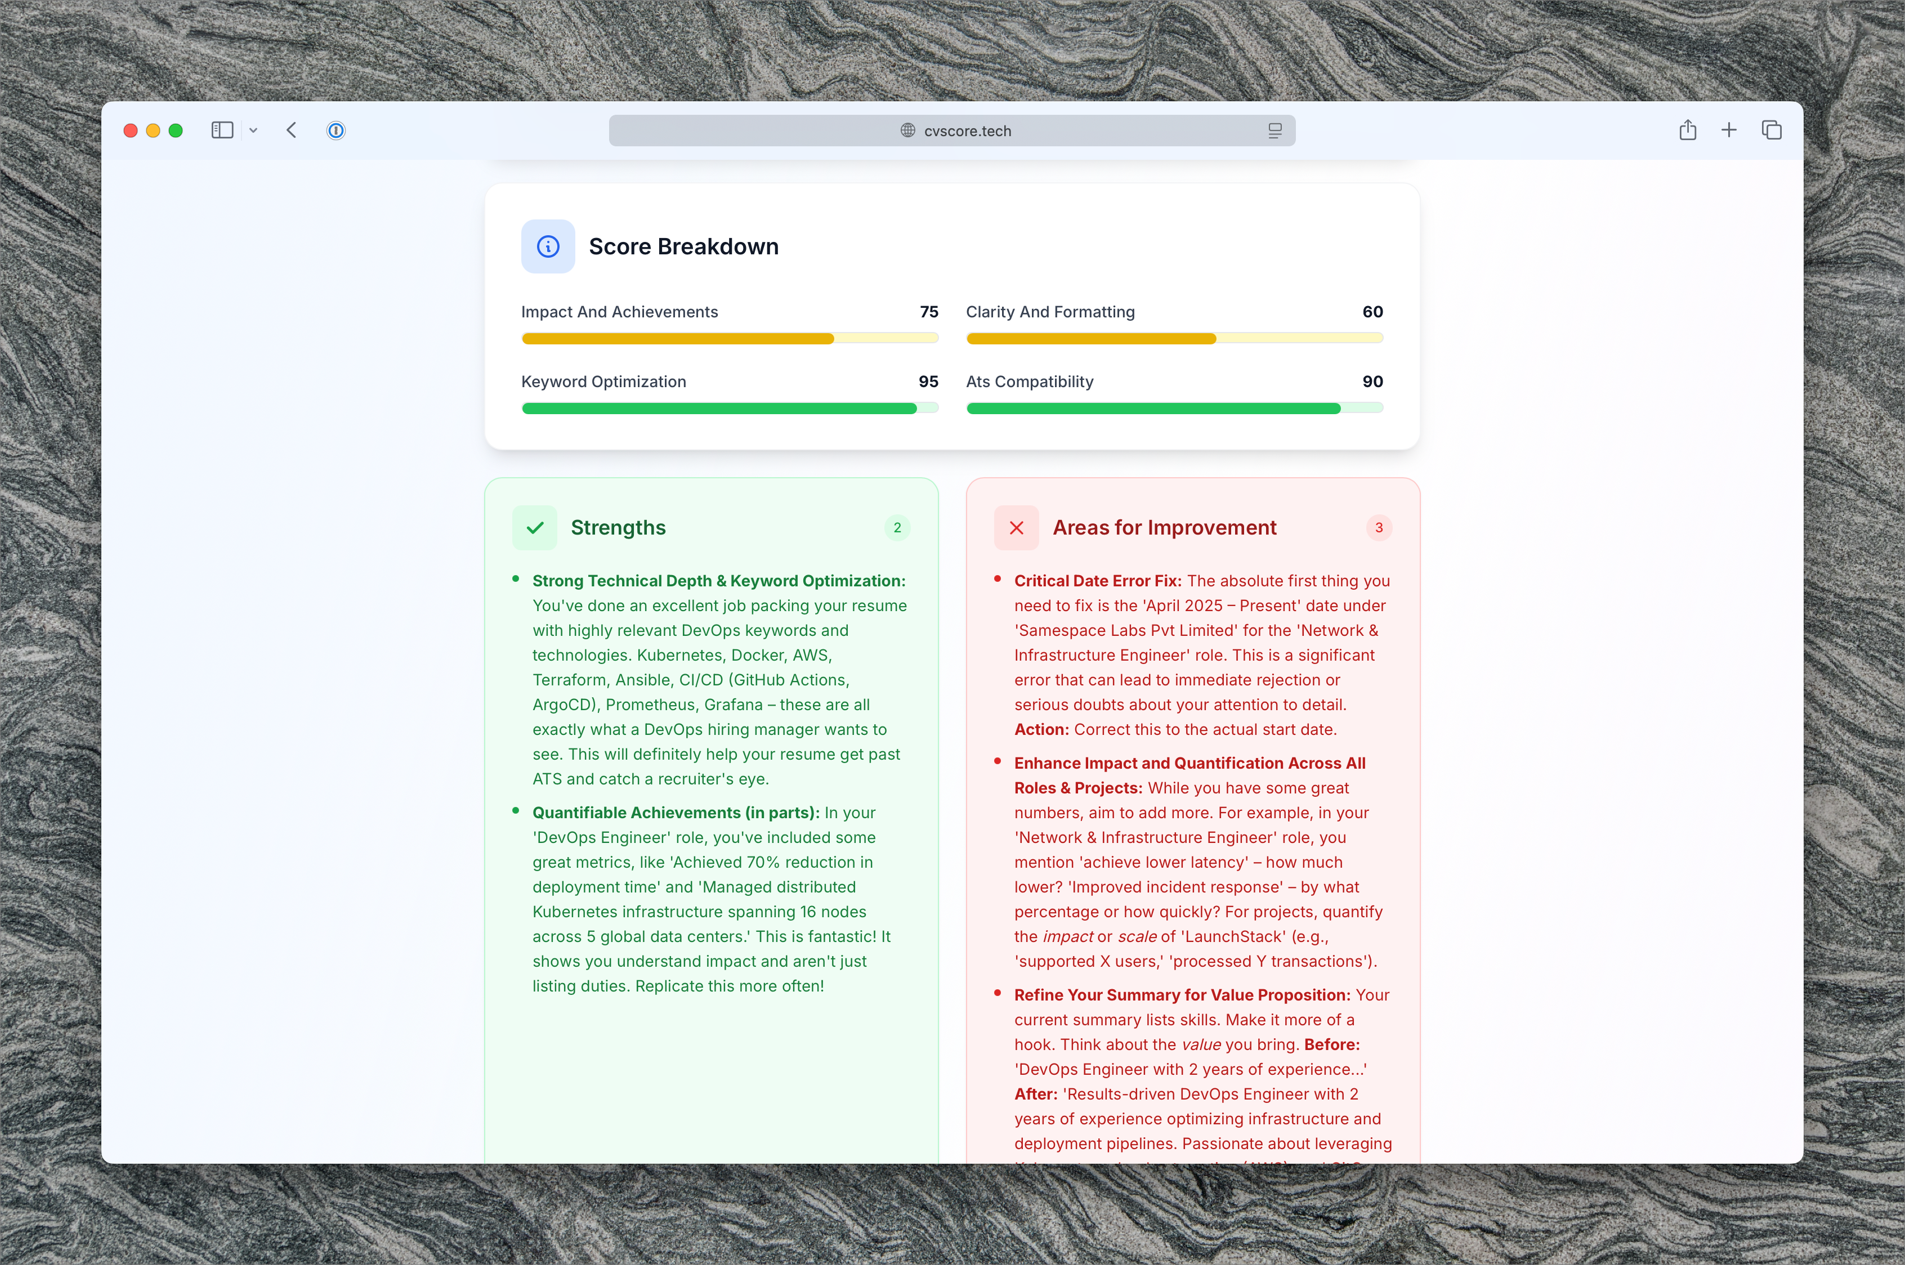This screenshot has height=1265, width=1905.
Task: Click the Clarity And Formatting progress bar
Action: coord(1174,339)
